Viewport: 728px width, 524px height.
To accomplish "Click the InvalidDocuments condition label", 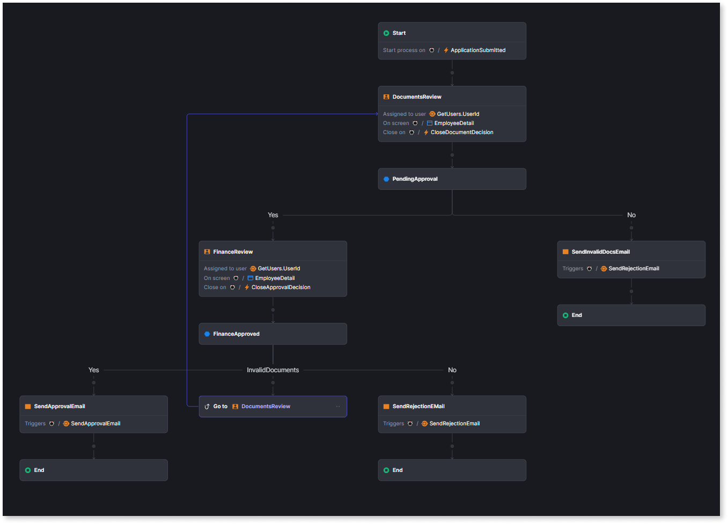I will click(x=273, y=370).
